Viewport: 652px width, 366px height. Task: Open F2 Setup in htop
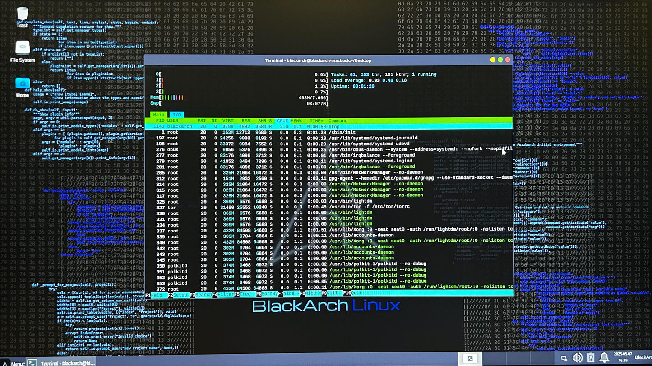point(180,295)
